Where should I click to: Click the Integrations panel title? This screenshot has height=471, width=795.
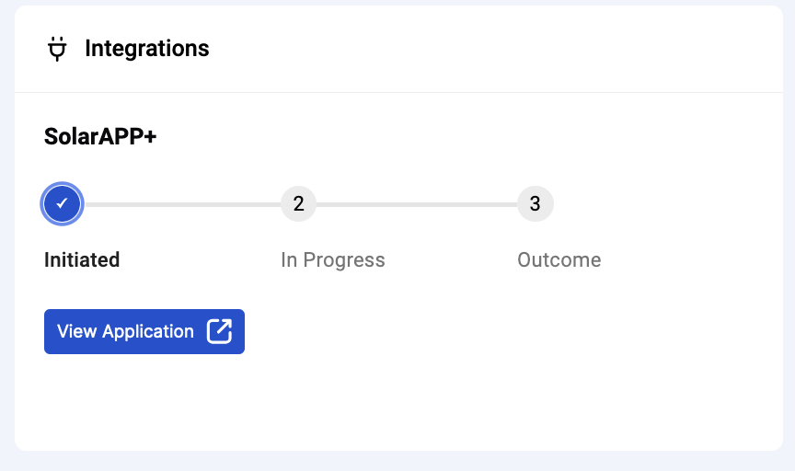click(147, 49)
